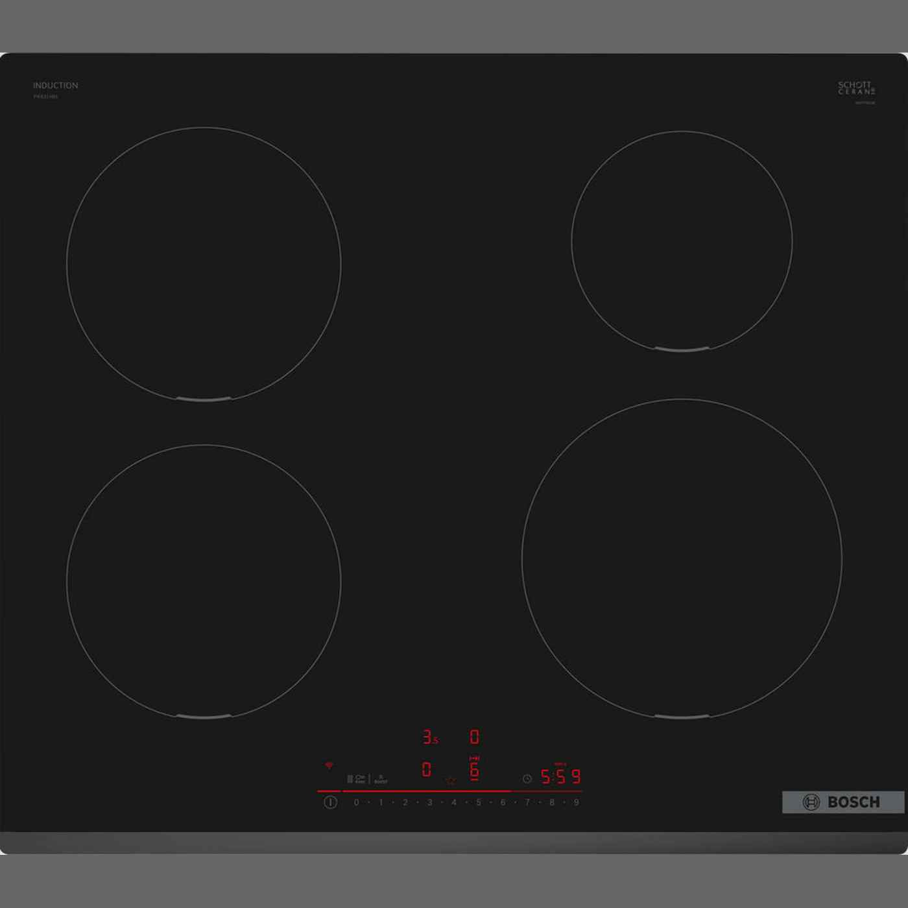
Task: Select the rear-right zone display showing 0
Action: (475, 737)
